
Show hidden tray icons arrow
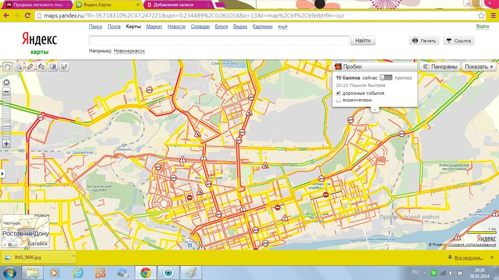tap(425, 273)
